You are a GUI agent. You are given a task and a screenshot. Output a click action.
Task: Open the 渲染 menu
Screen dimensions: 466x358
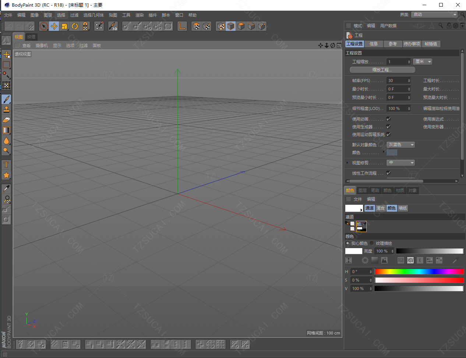[x=140, y=15]
